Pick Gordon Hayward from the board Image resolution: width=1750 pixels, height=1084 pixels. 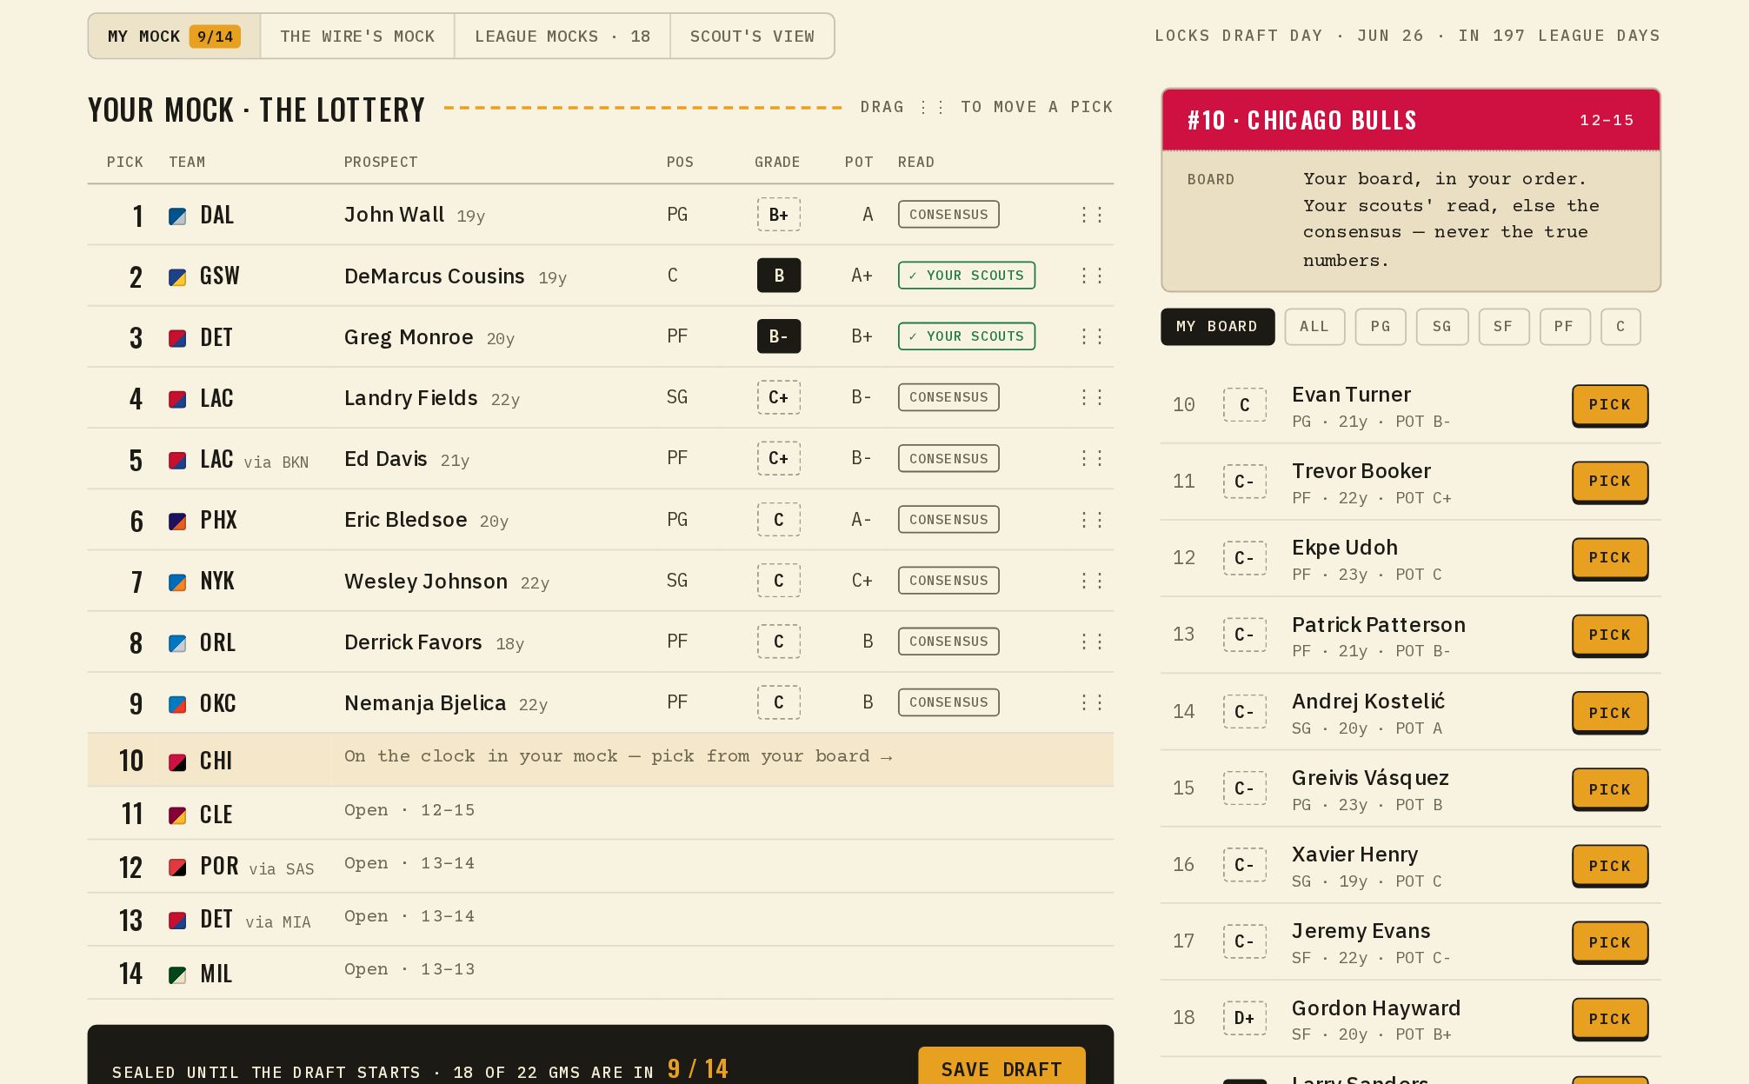point(1610,1019)
